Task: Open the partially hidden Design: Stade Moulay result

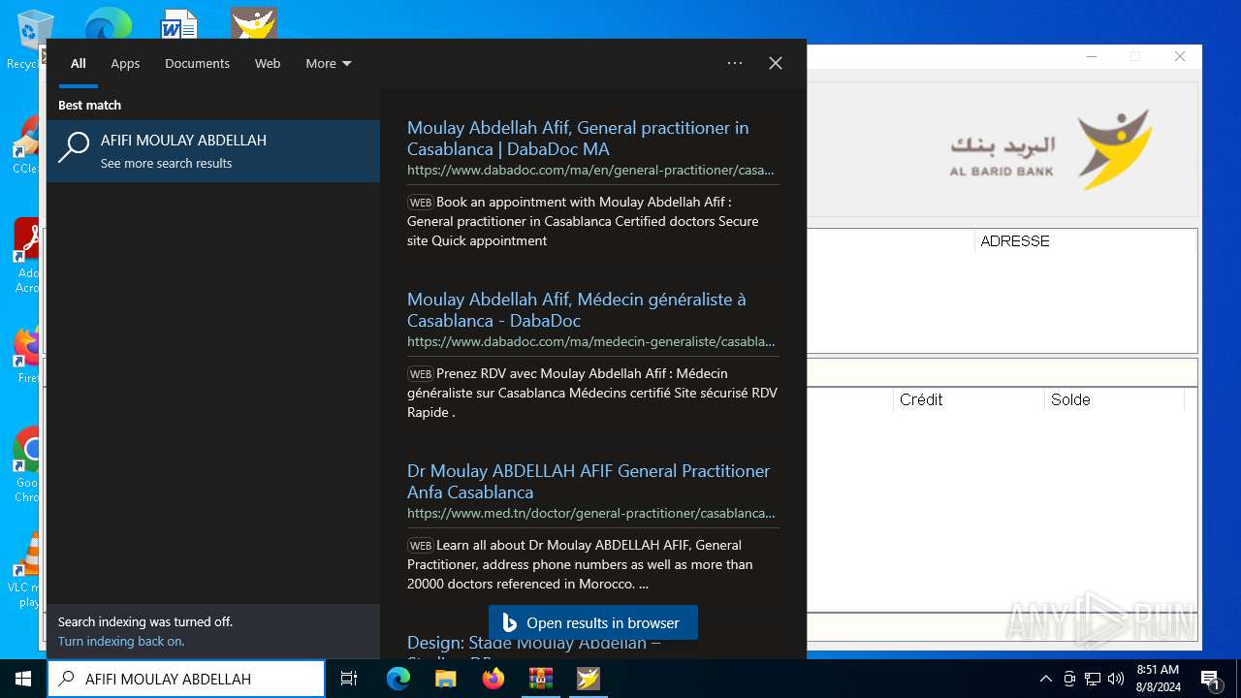Action: tap(534, 647)
